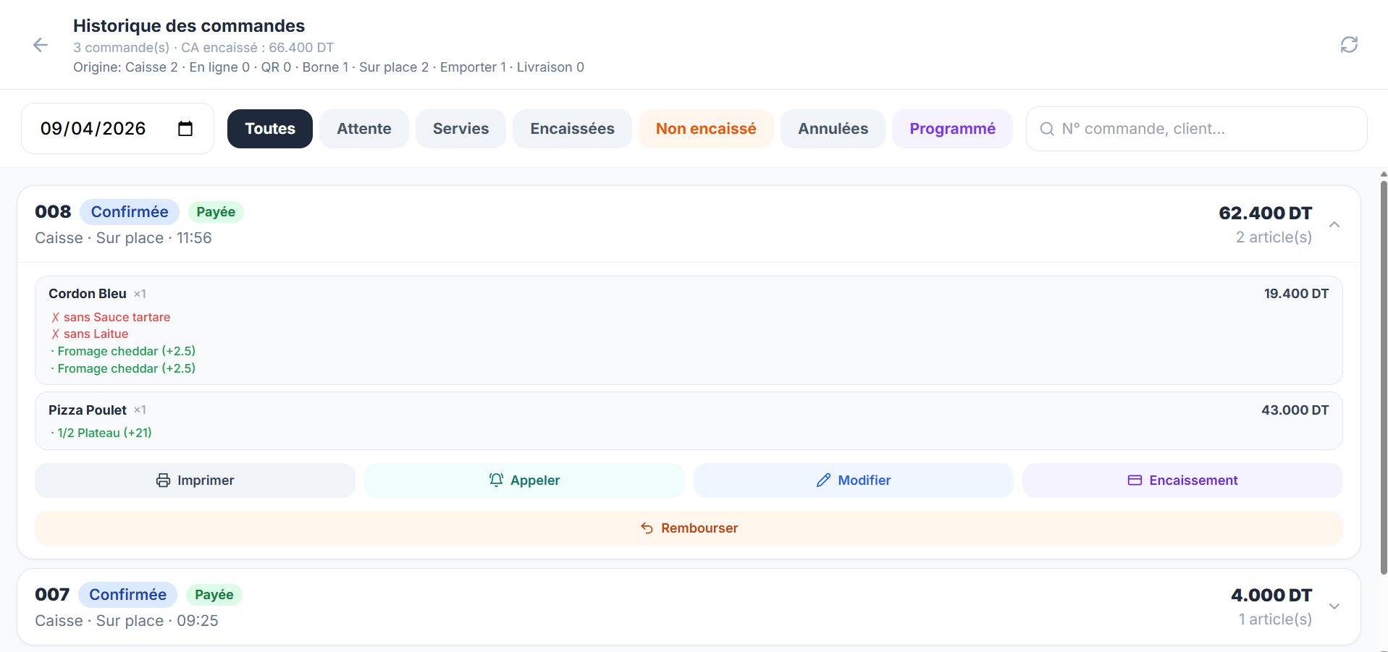Image resolution: width=1388 pixels, height=652 pixels.
Task: Collapse order 008 details
Action: click(1334, 224)
